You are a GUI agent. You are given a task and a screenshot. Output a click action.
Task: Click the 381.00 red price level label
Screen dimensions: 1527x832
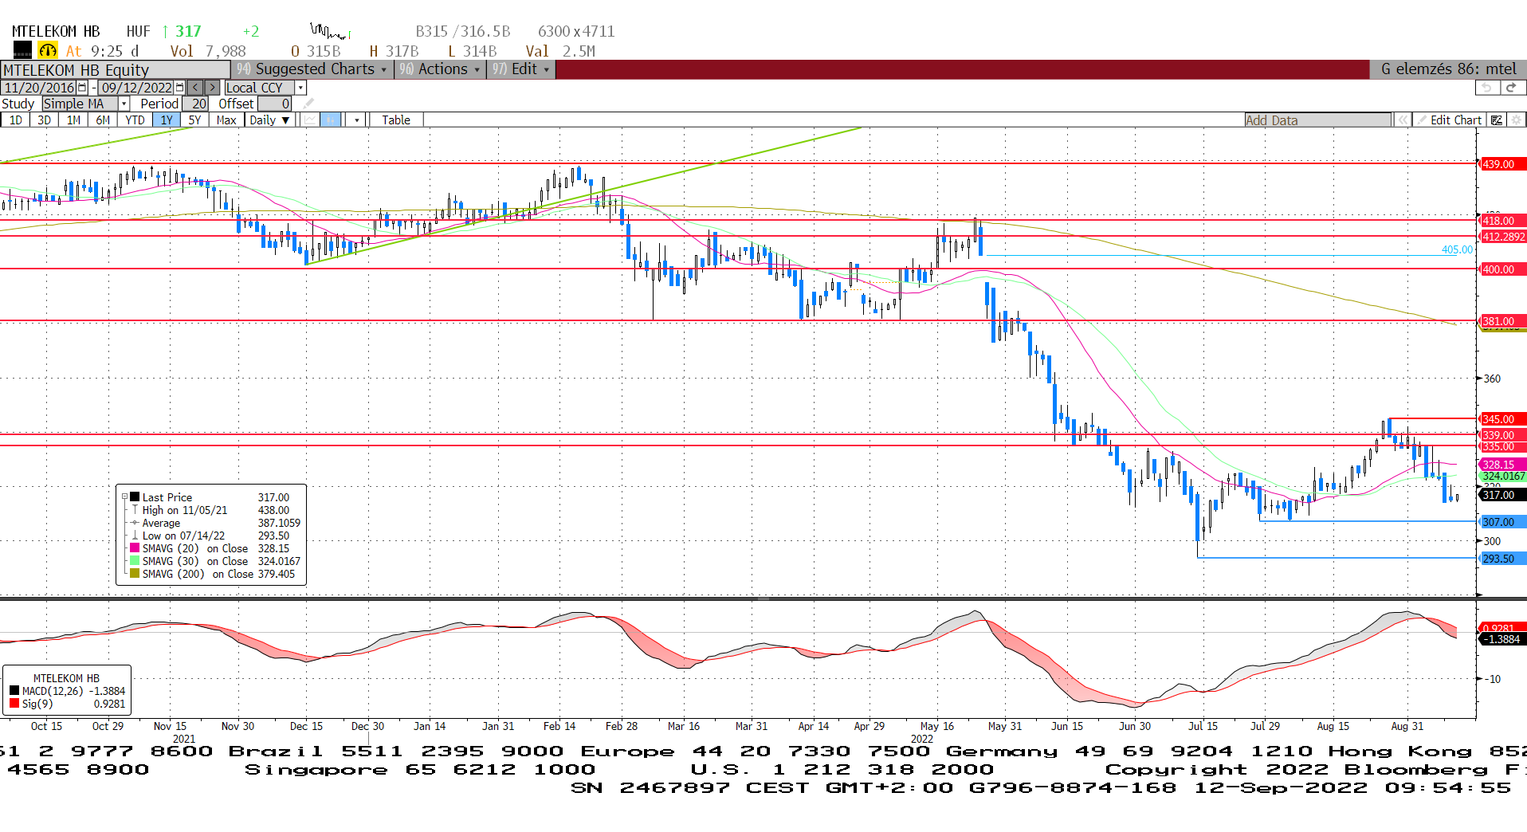point(1502,321)
